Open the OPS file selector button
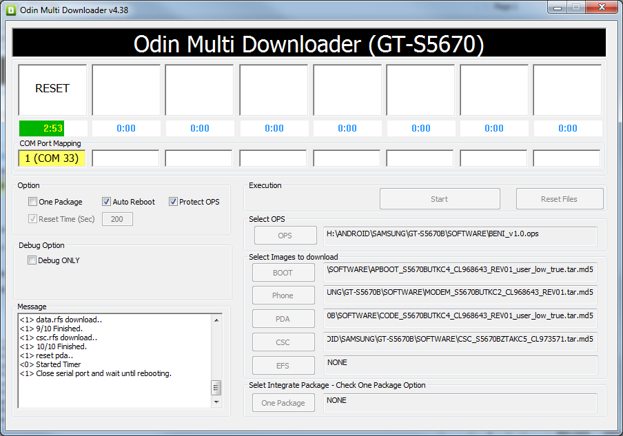This screenshot has height=436, width=623. tap(285, 236)
